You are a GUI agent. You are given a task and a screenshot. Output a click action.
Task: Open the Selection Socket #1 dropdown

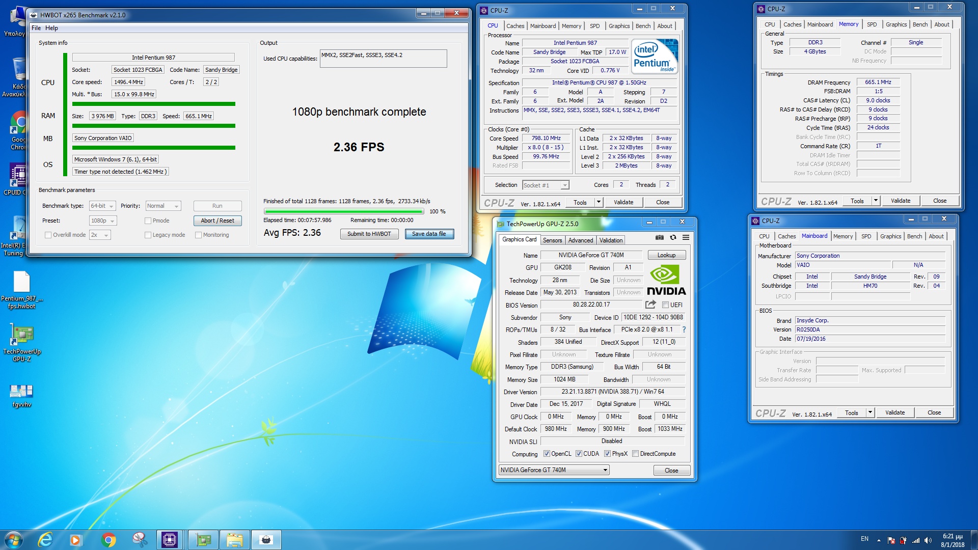tap(546, 185)
